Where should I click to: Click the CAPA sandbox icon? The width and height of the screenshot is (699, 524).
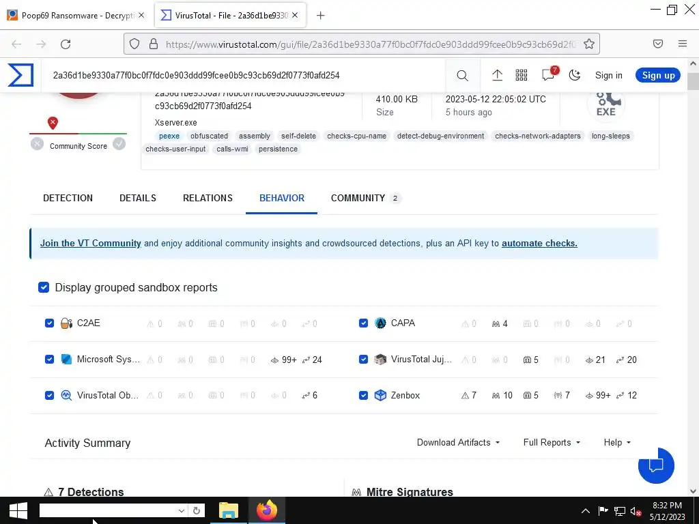pyautogui.click(x=380, y=323)
